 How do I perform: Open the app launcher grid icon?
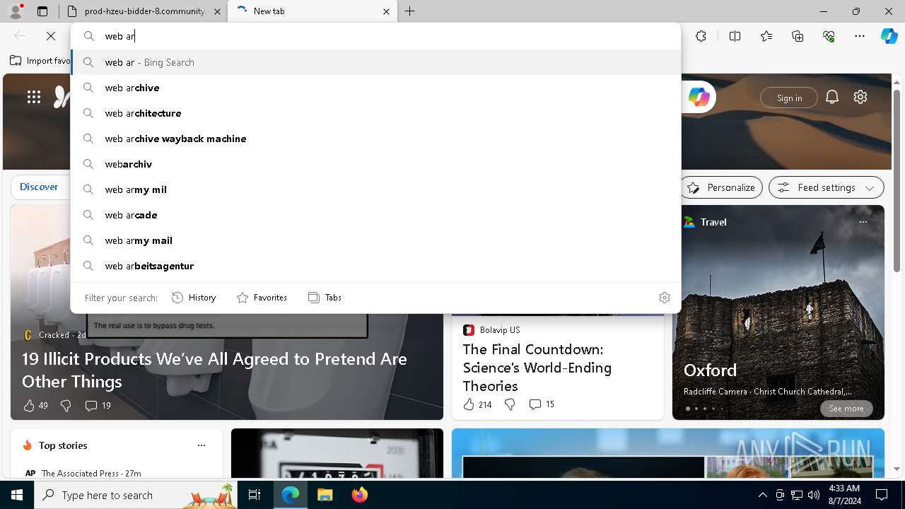[34, 97]
